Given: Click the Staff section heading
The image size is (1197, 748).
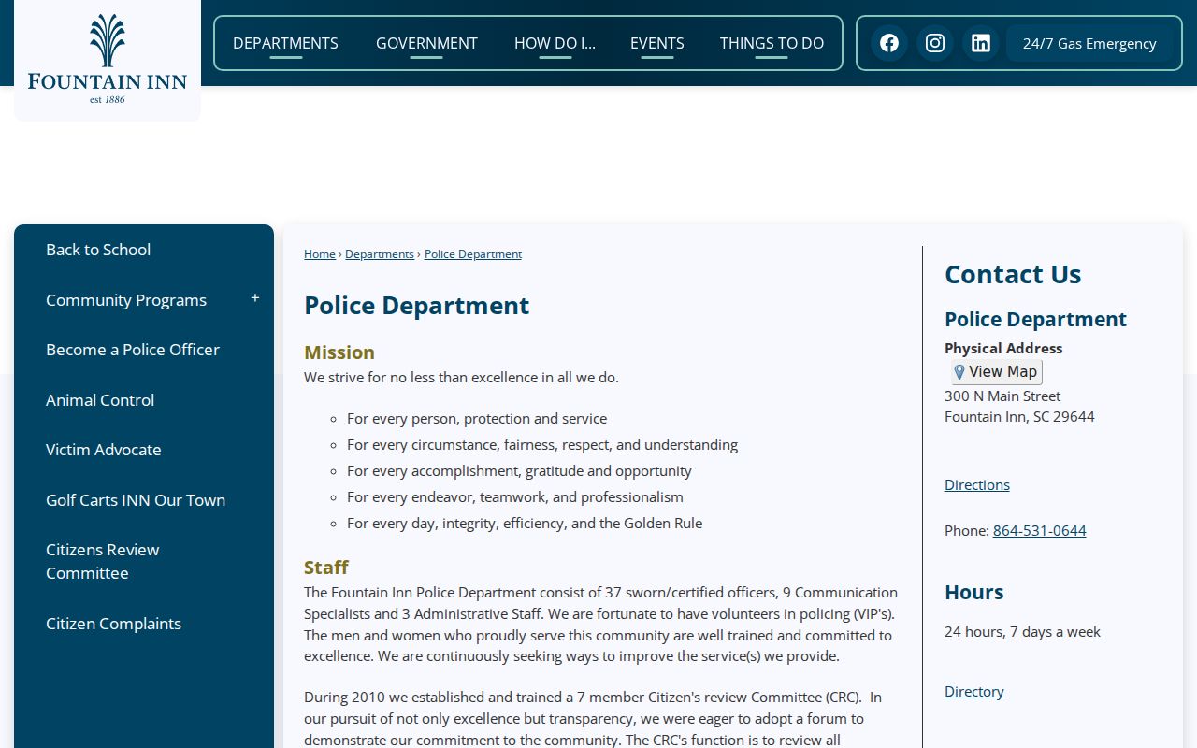Looking at the screenshot, I should point(326,568).
